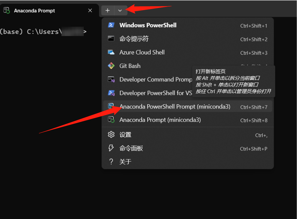Click the Command Prompt (命令提示符) icon
The width and height of the screenshot is (297, 219).
pos(111,38)
